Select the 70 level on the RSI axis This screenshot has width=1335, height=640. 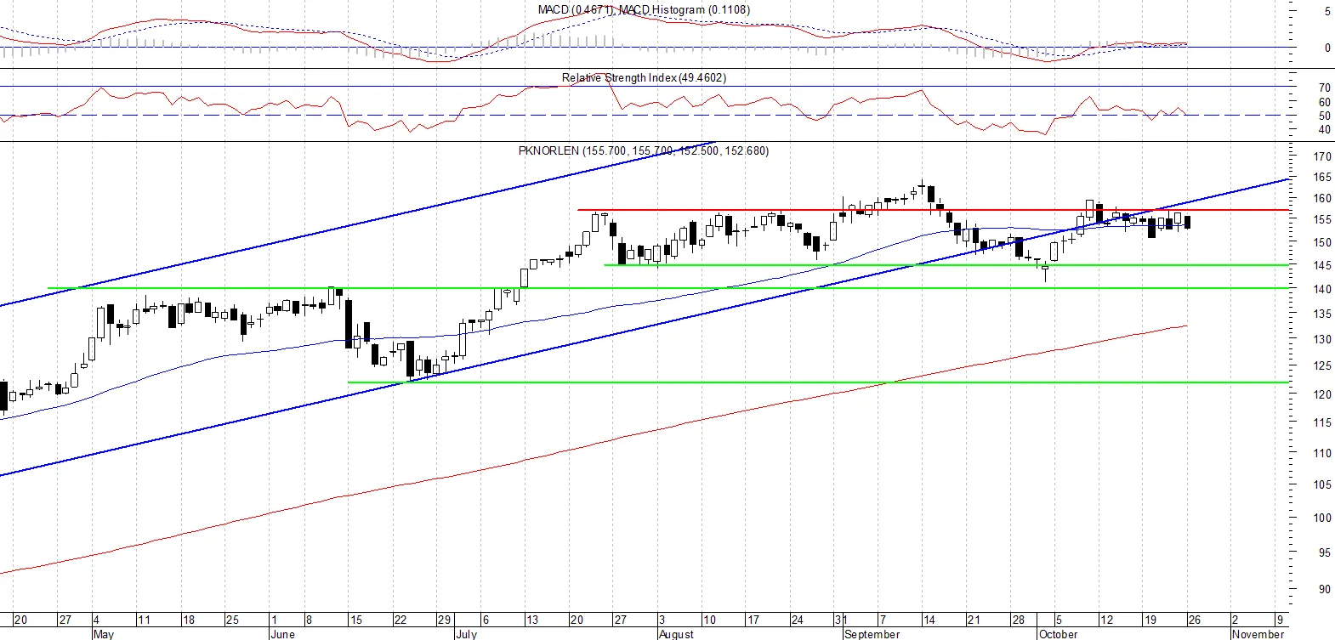pos(1325,88)
